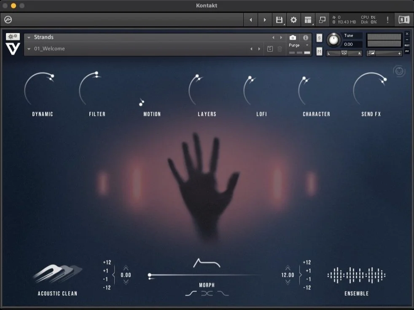
Task: Click the snowflake freeze icon above the V logo
Action: [13, 36]
